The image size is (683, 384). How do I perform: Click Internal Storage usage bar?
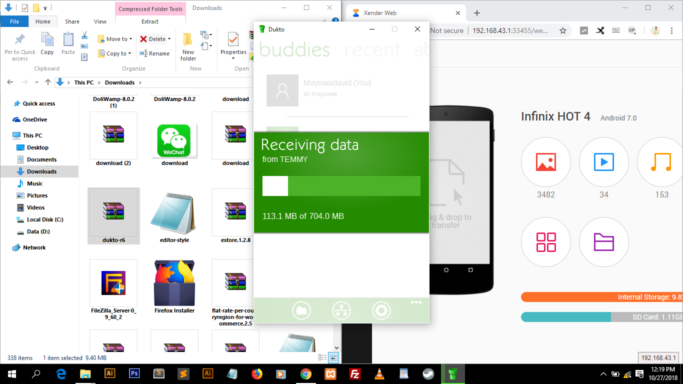602,297
